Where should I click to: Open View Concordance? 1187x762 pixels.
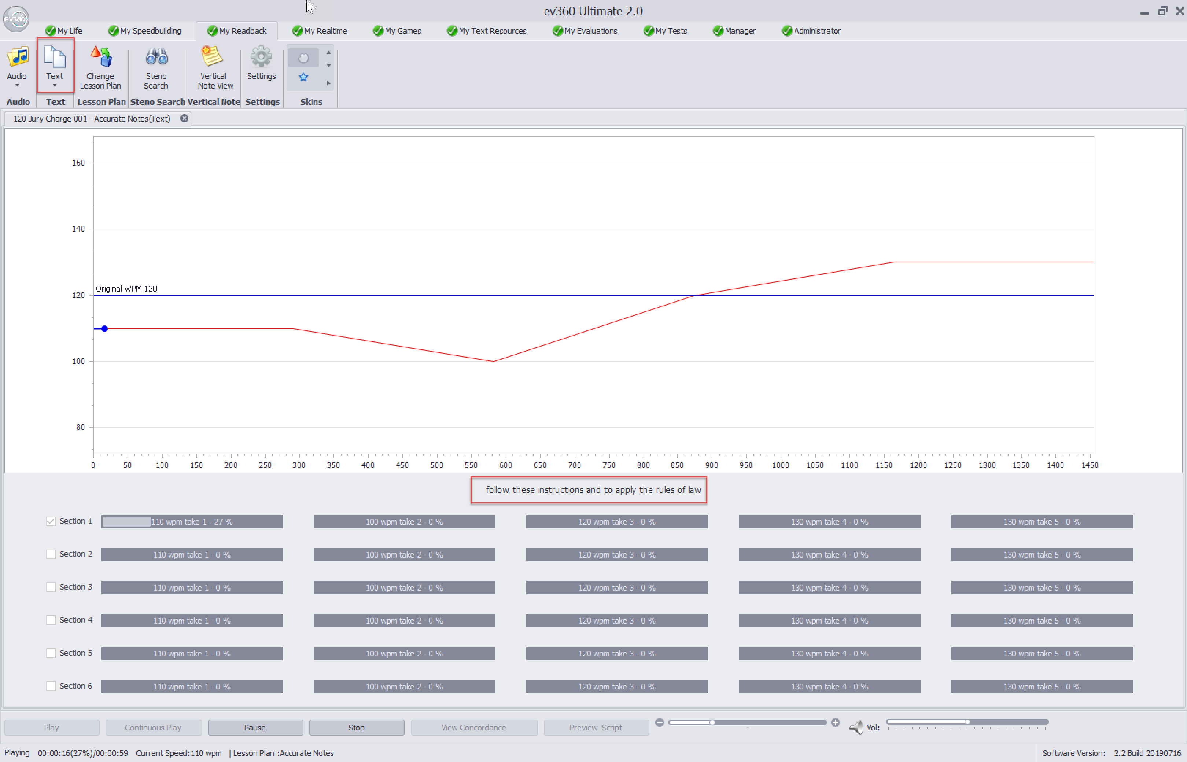pos(474,727)
